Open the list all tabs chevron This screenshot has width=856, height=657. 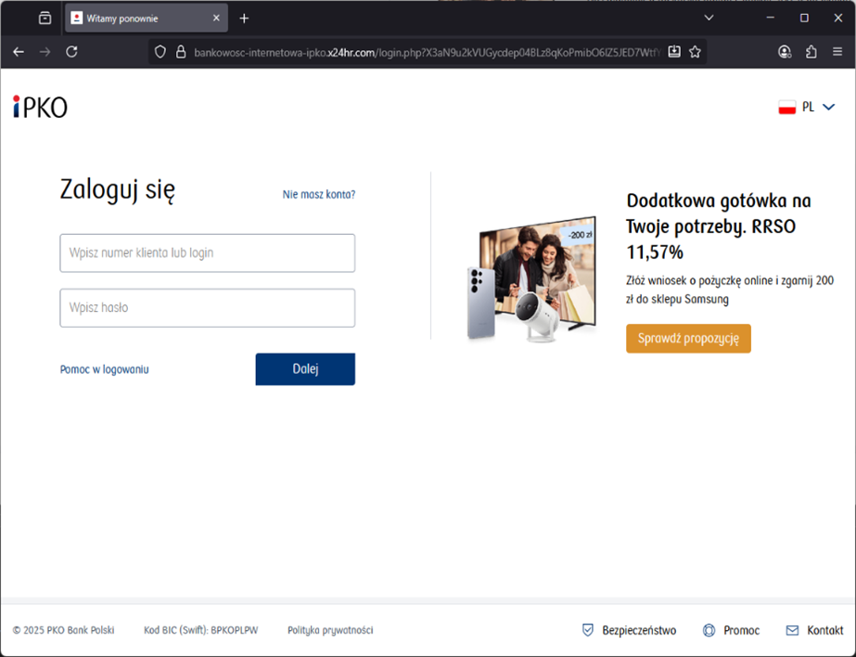click(x=709, y=18)
